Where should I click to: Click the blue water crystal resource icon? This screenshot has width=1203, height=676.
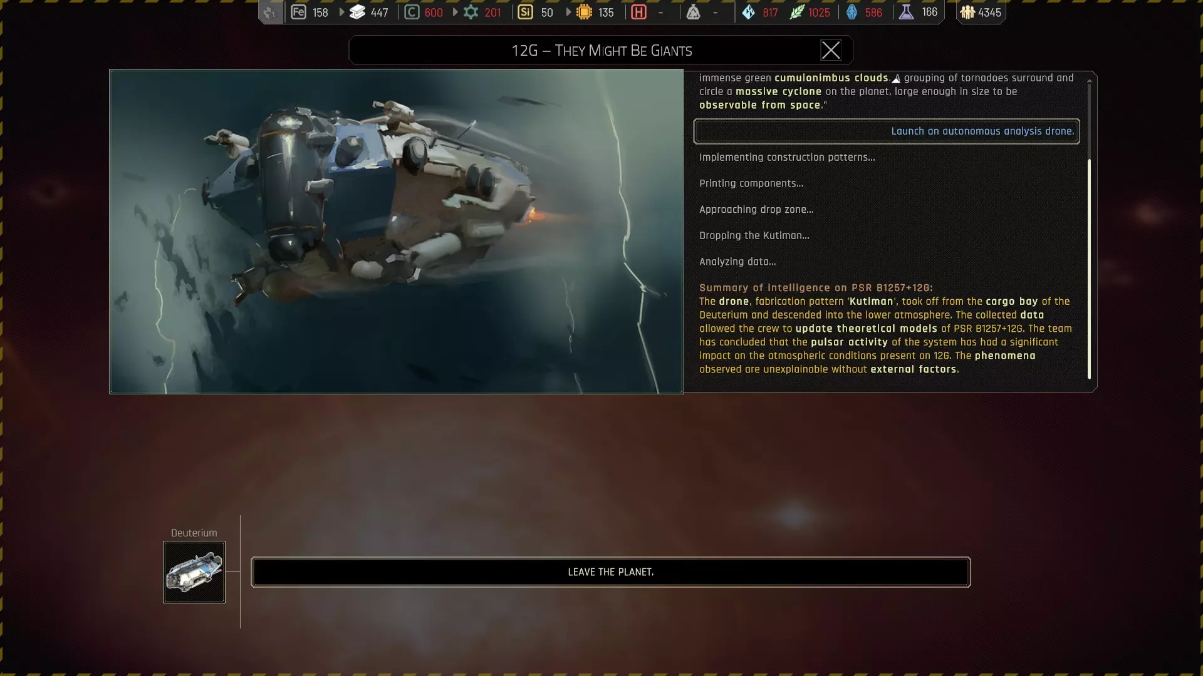[748, 12]
